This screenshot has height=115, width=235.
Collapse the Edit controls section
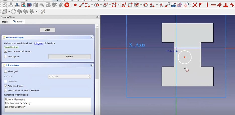(x=92, y=65)
